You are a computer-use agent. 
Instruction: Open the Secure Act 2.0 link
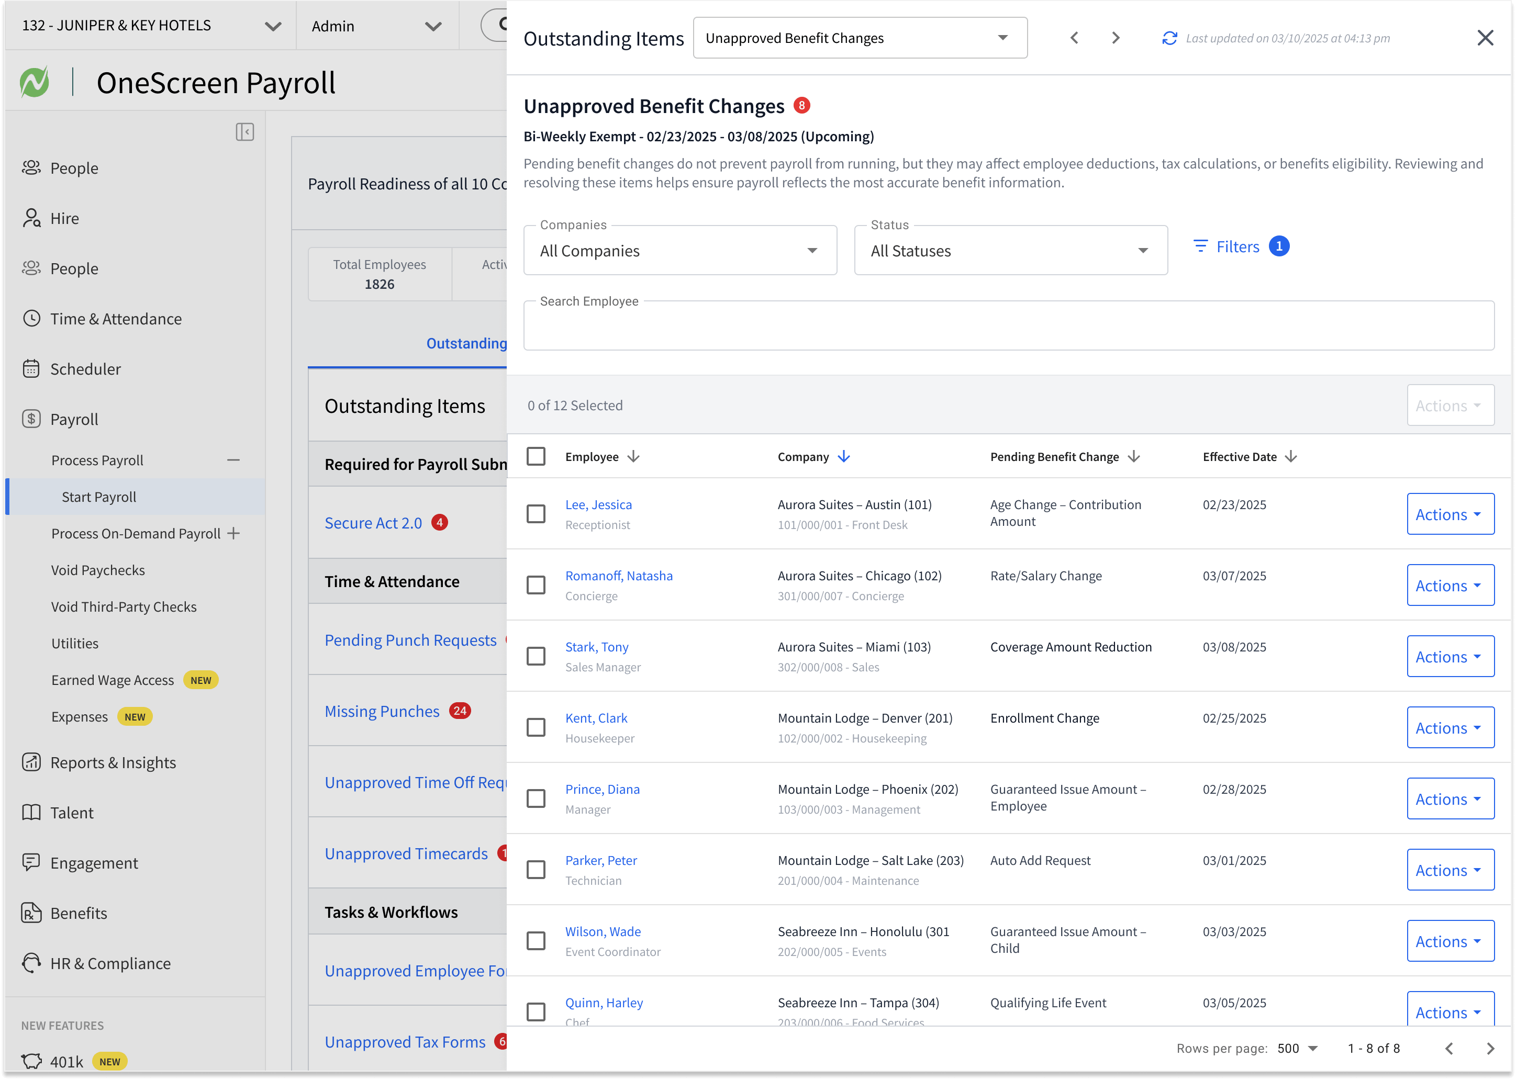[373, 523]
